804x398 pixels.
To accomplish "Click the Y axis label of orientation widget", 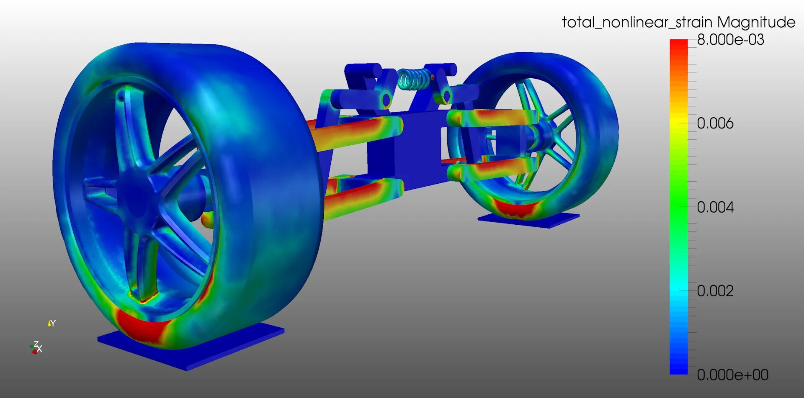I will [x=52, y=323].
